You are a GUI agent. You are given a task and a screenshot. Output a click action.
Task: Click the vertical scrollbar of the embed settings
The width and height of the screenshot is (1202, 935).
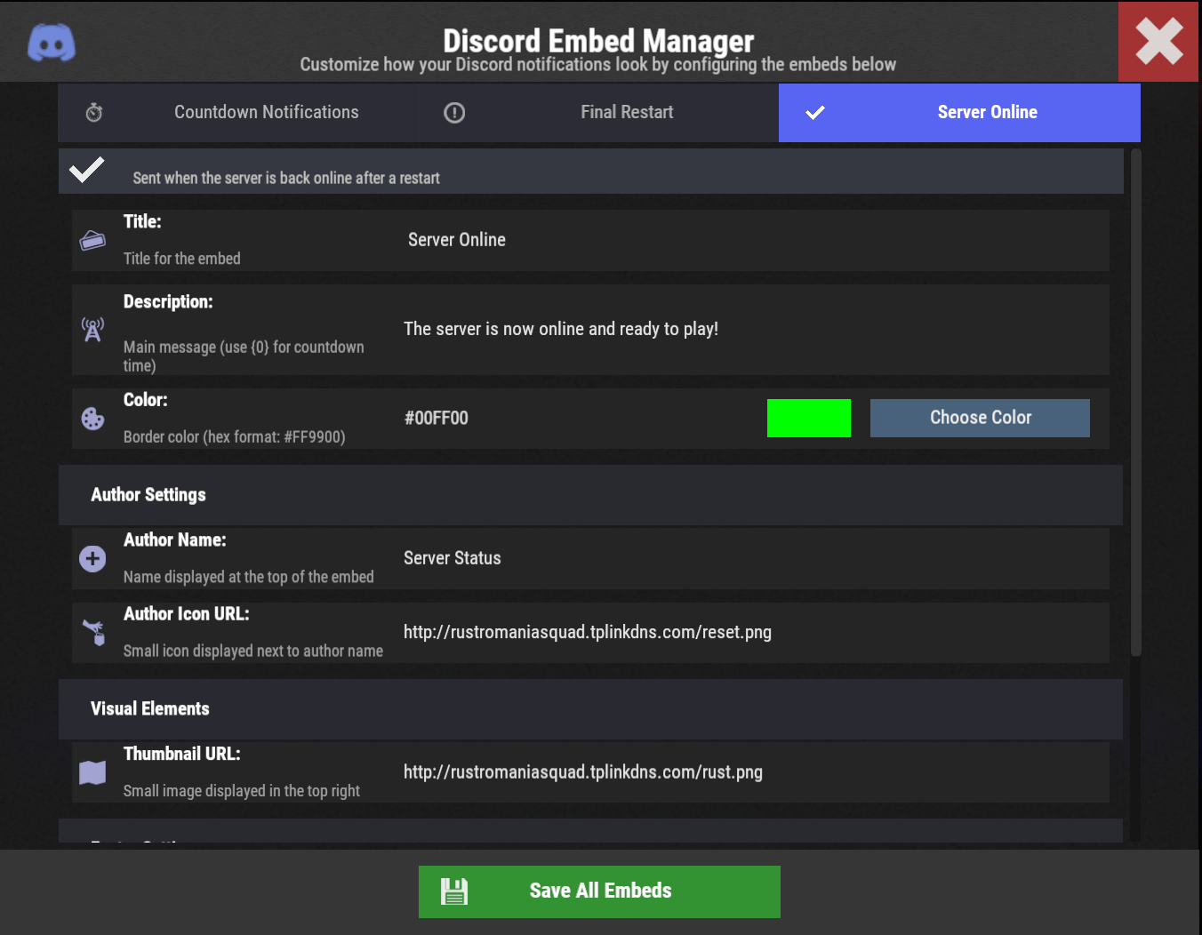point(1135,403)
